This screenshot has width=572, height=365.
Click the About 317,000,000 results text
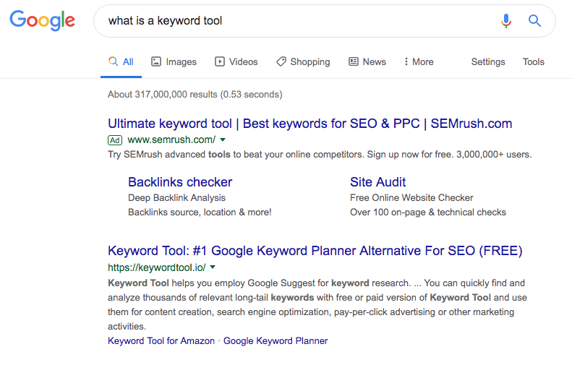(x=195, y=95)
